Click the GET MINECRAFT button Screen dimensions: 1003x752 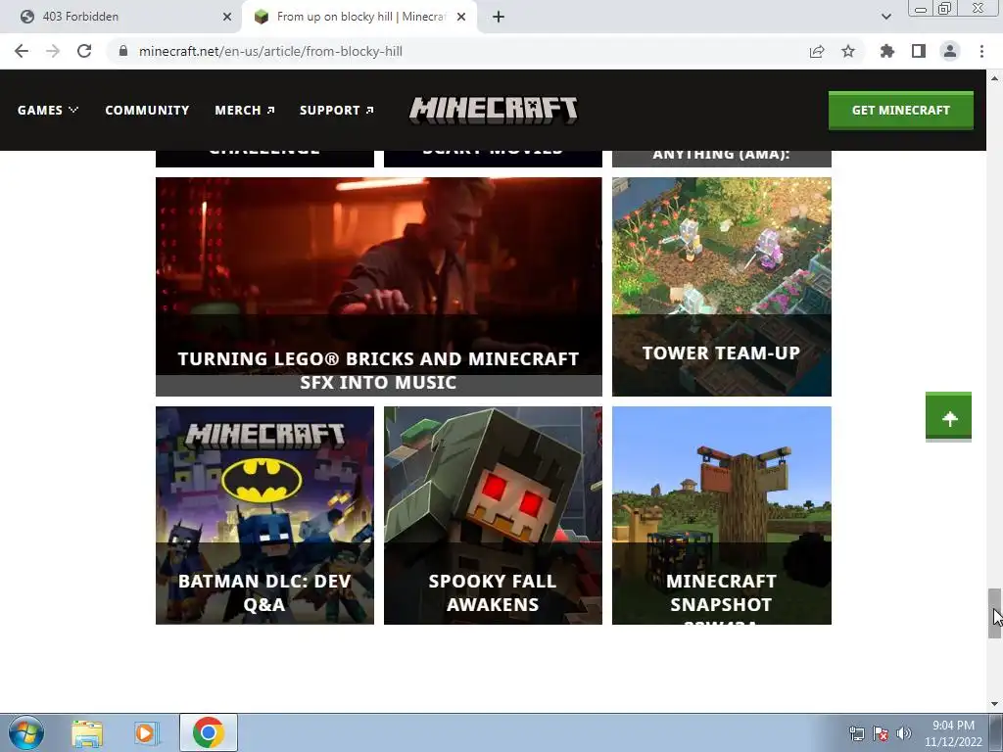pos(901,110)
